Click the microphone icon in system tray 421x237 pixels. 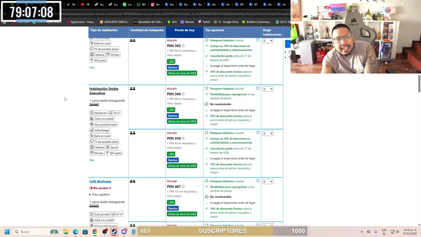[x=376, y=232]
